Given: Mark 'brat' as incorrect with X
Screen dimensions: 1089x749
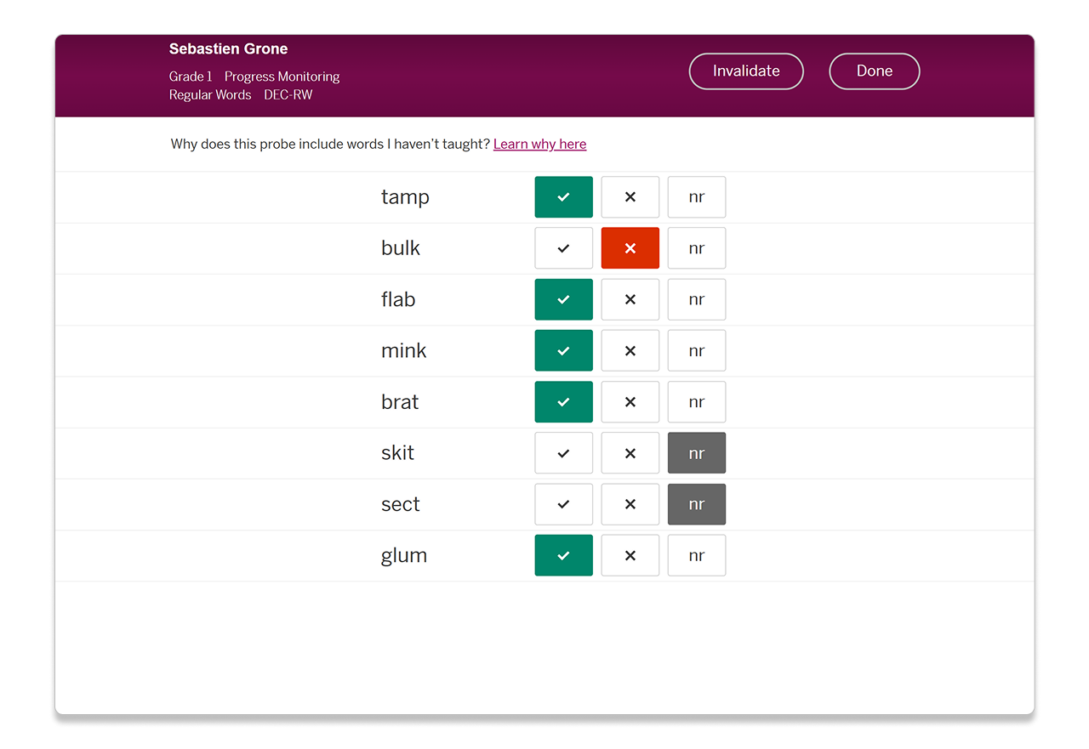Looking at the screenshot, I should coord(630,402).
